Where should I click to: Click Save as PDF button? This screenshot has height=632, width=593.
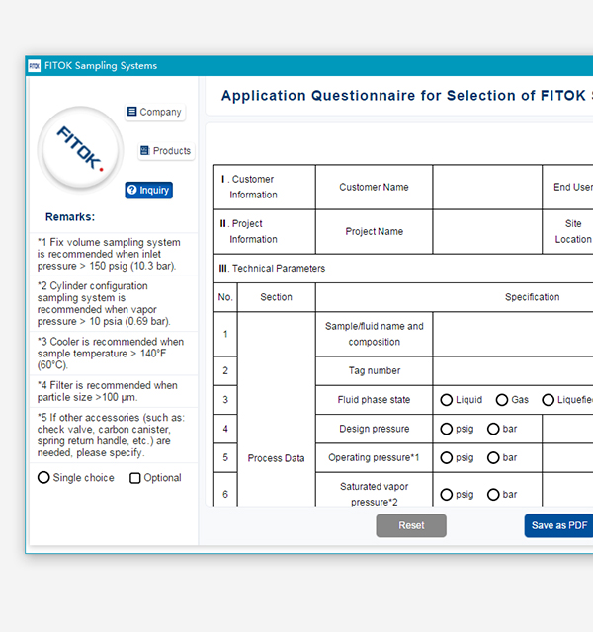pyautogui.click(x=559, y=525)
